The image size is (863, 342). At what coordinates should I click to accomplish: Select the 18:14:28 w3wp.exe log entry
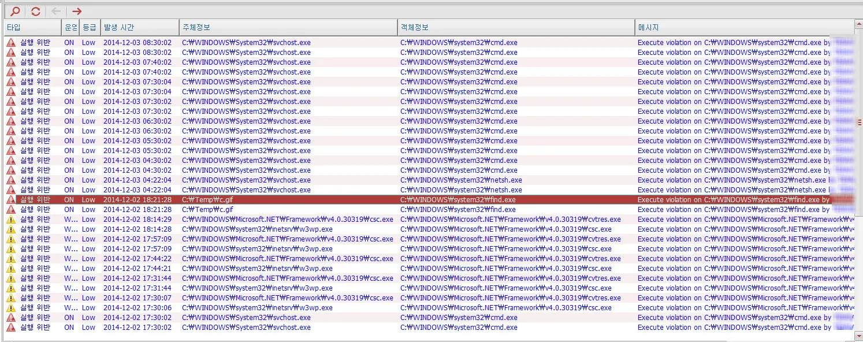[257, 229]
